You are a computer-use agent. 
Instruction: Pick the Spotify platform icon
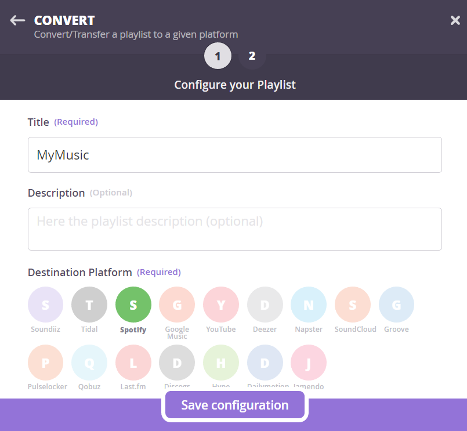[133, 305]
